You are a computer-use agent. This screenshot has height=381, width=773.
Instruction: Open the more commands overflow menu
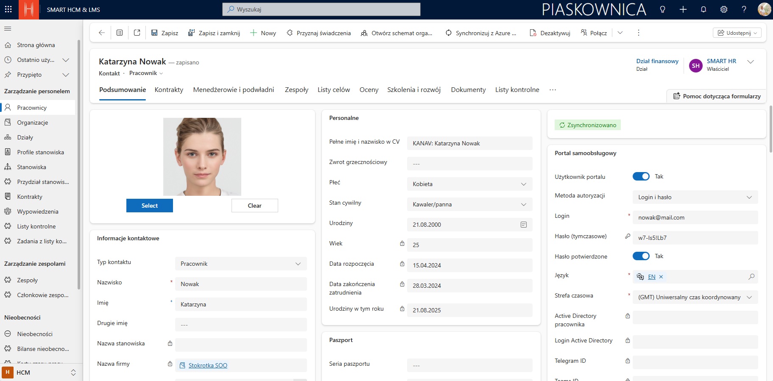(x=639, y=33)
